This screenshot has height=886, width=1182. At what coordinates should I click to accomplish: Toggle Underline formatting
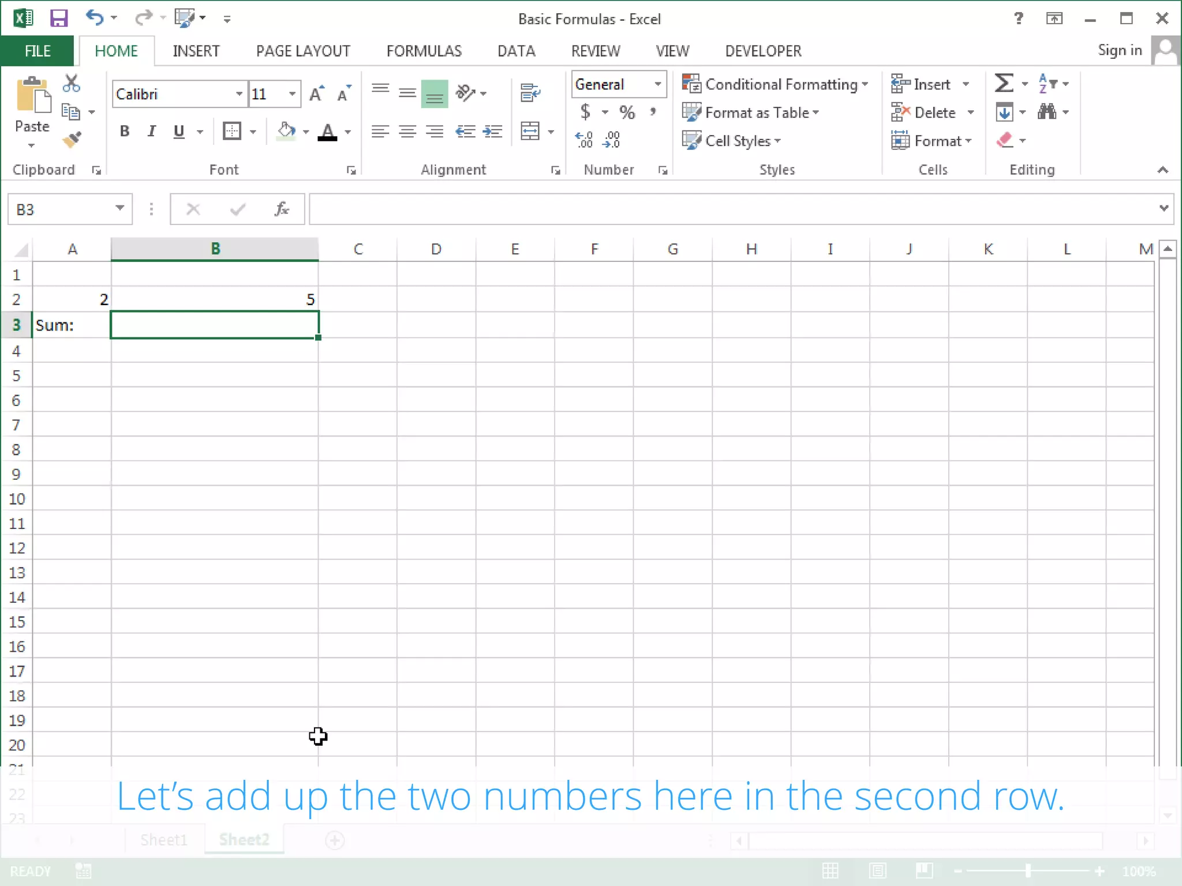pos(179,132)
